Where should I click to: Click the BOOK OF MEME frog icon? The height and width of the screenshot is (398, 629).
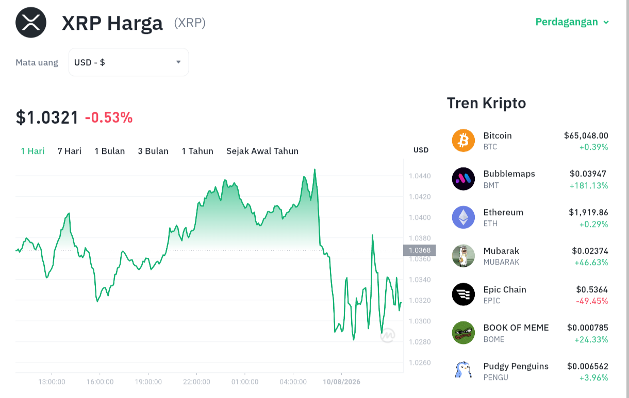[463, 333]
